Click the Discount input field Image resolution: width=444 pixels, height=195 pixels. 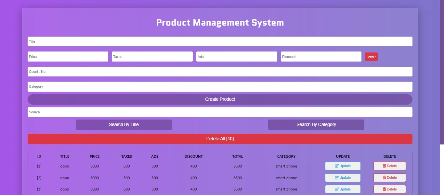321,56
